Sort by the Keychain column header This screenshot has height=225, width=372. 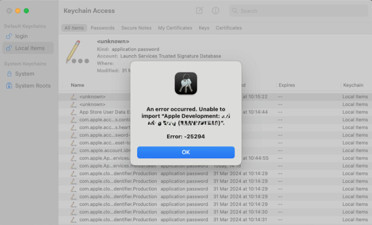pyautogui.click(x=353, y=85)
